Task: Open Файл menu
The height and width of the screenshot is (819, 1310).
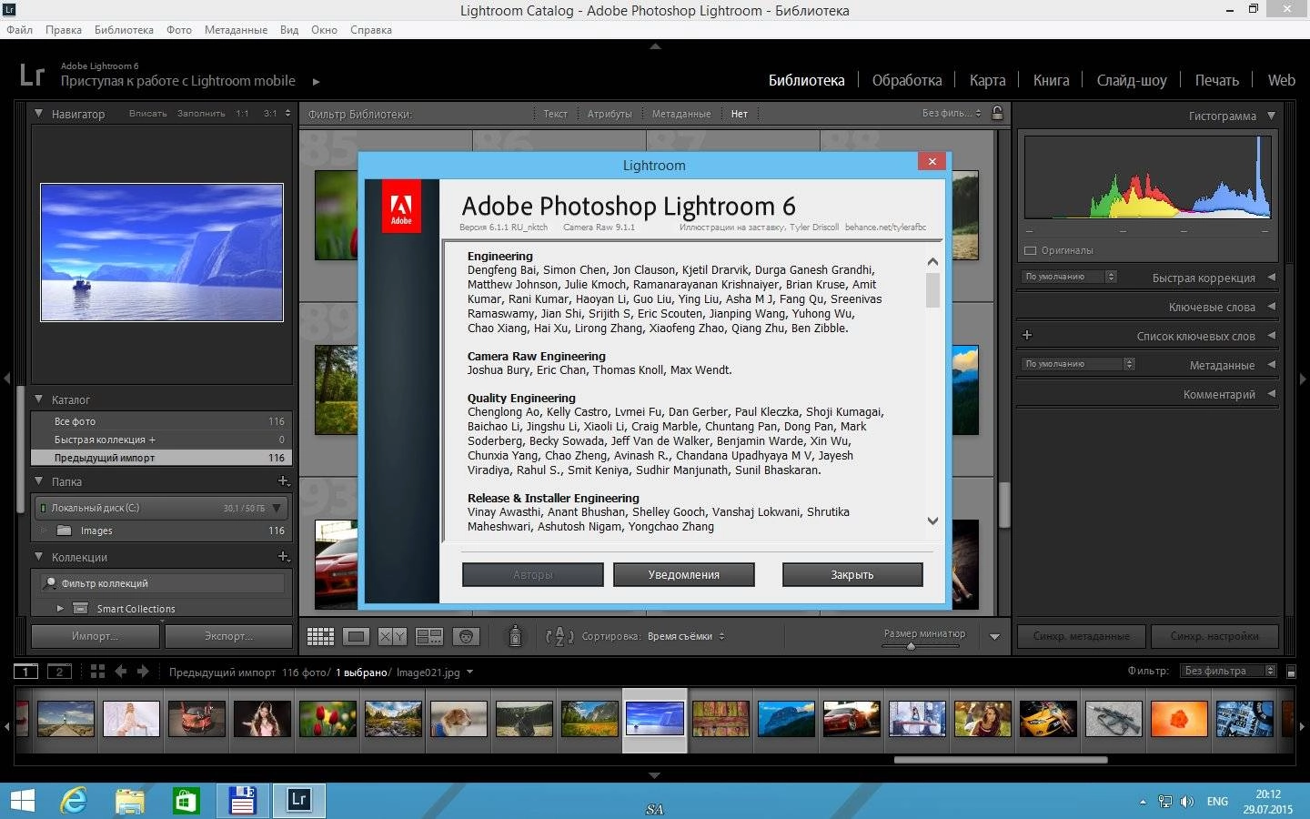Action: coord(19,30)
